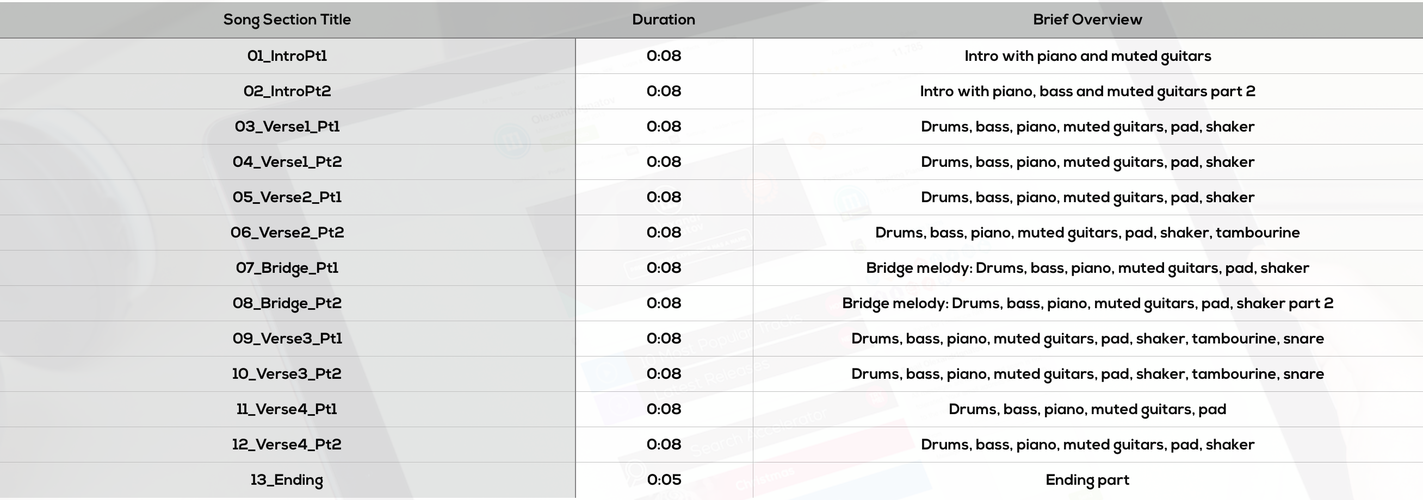
Task: Select the 04_Verse1_Pt2 overview text
Action: click(1087, 162)
